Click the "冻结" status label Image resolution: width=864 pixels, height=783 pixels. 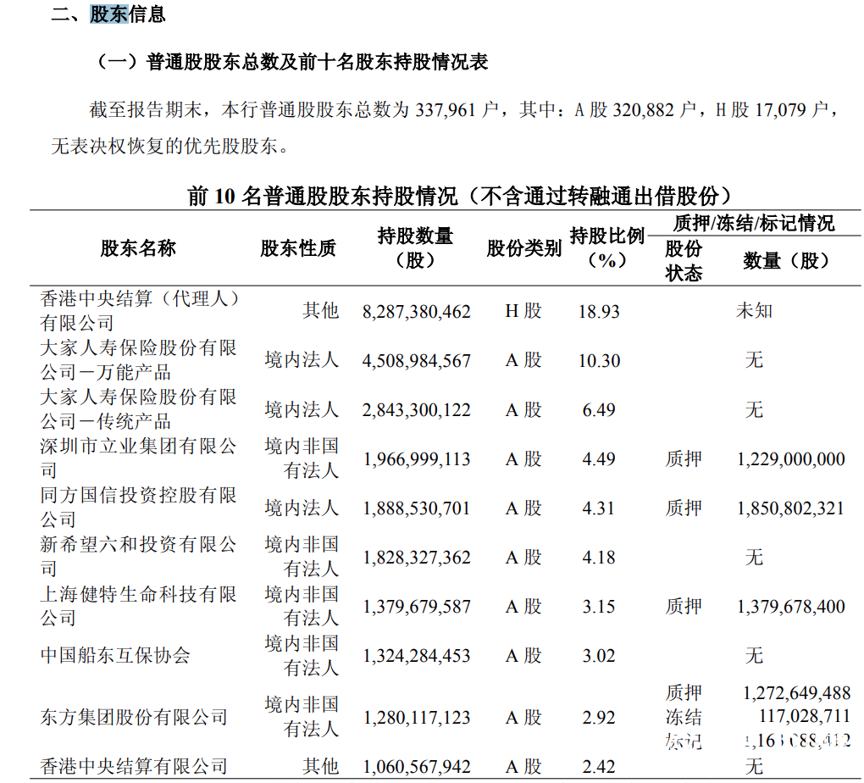[x=684, y=718]
